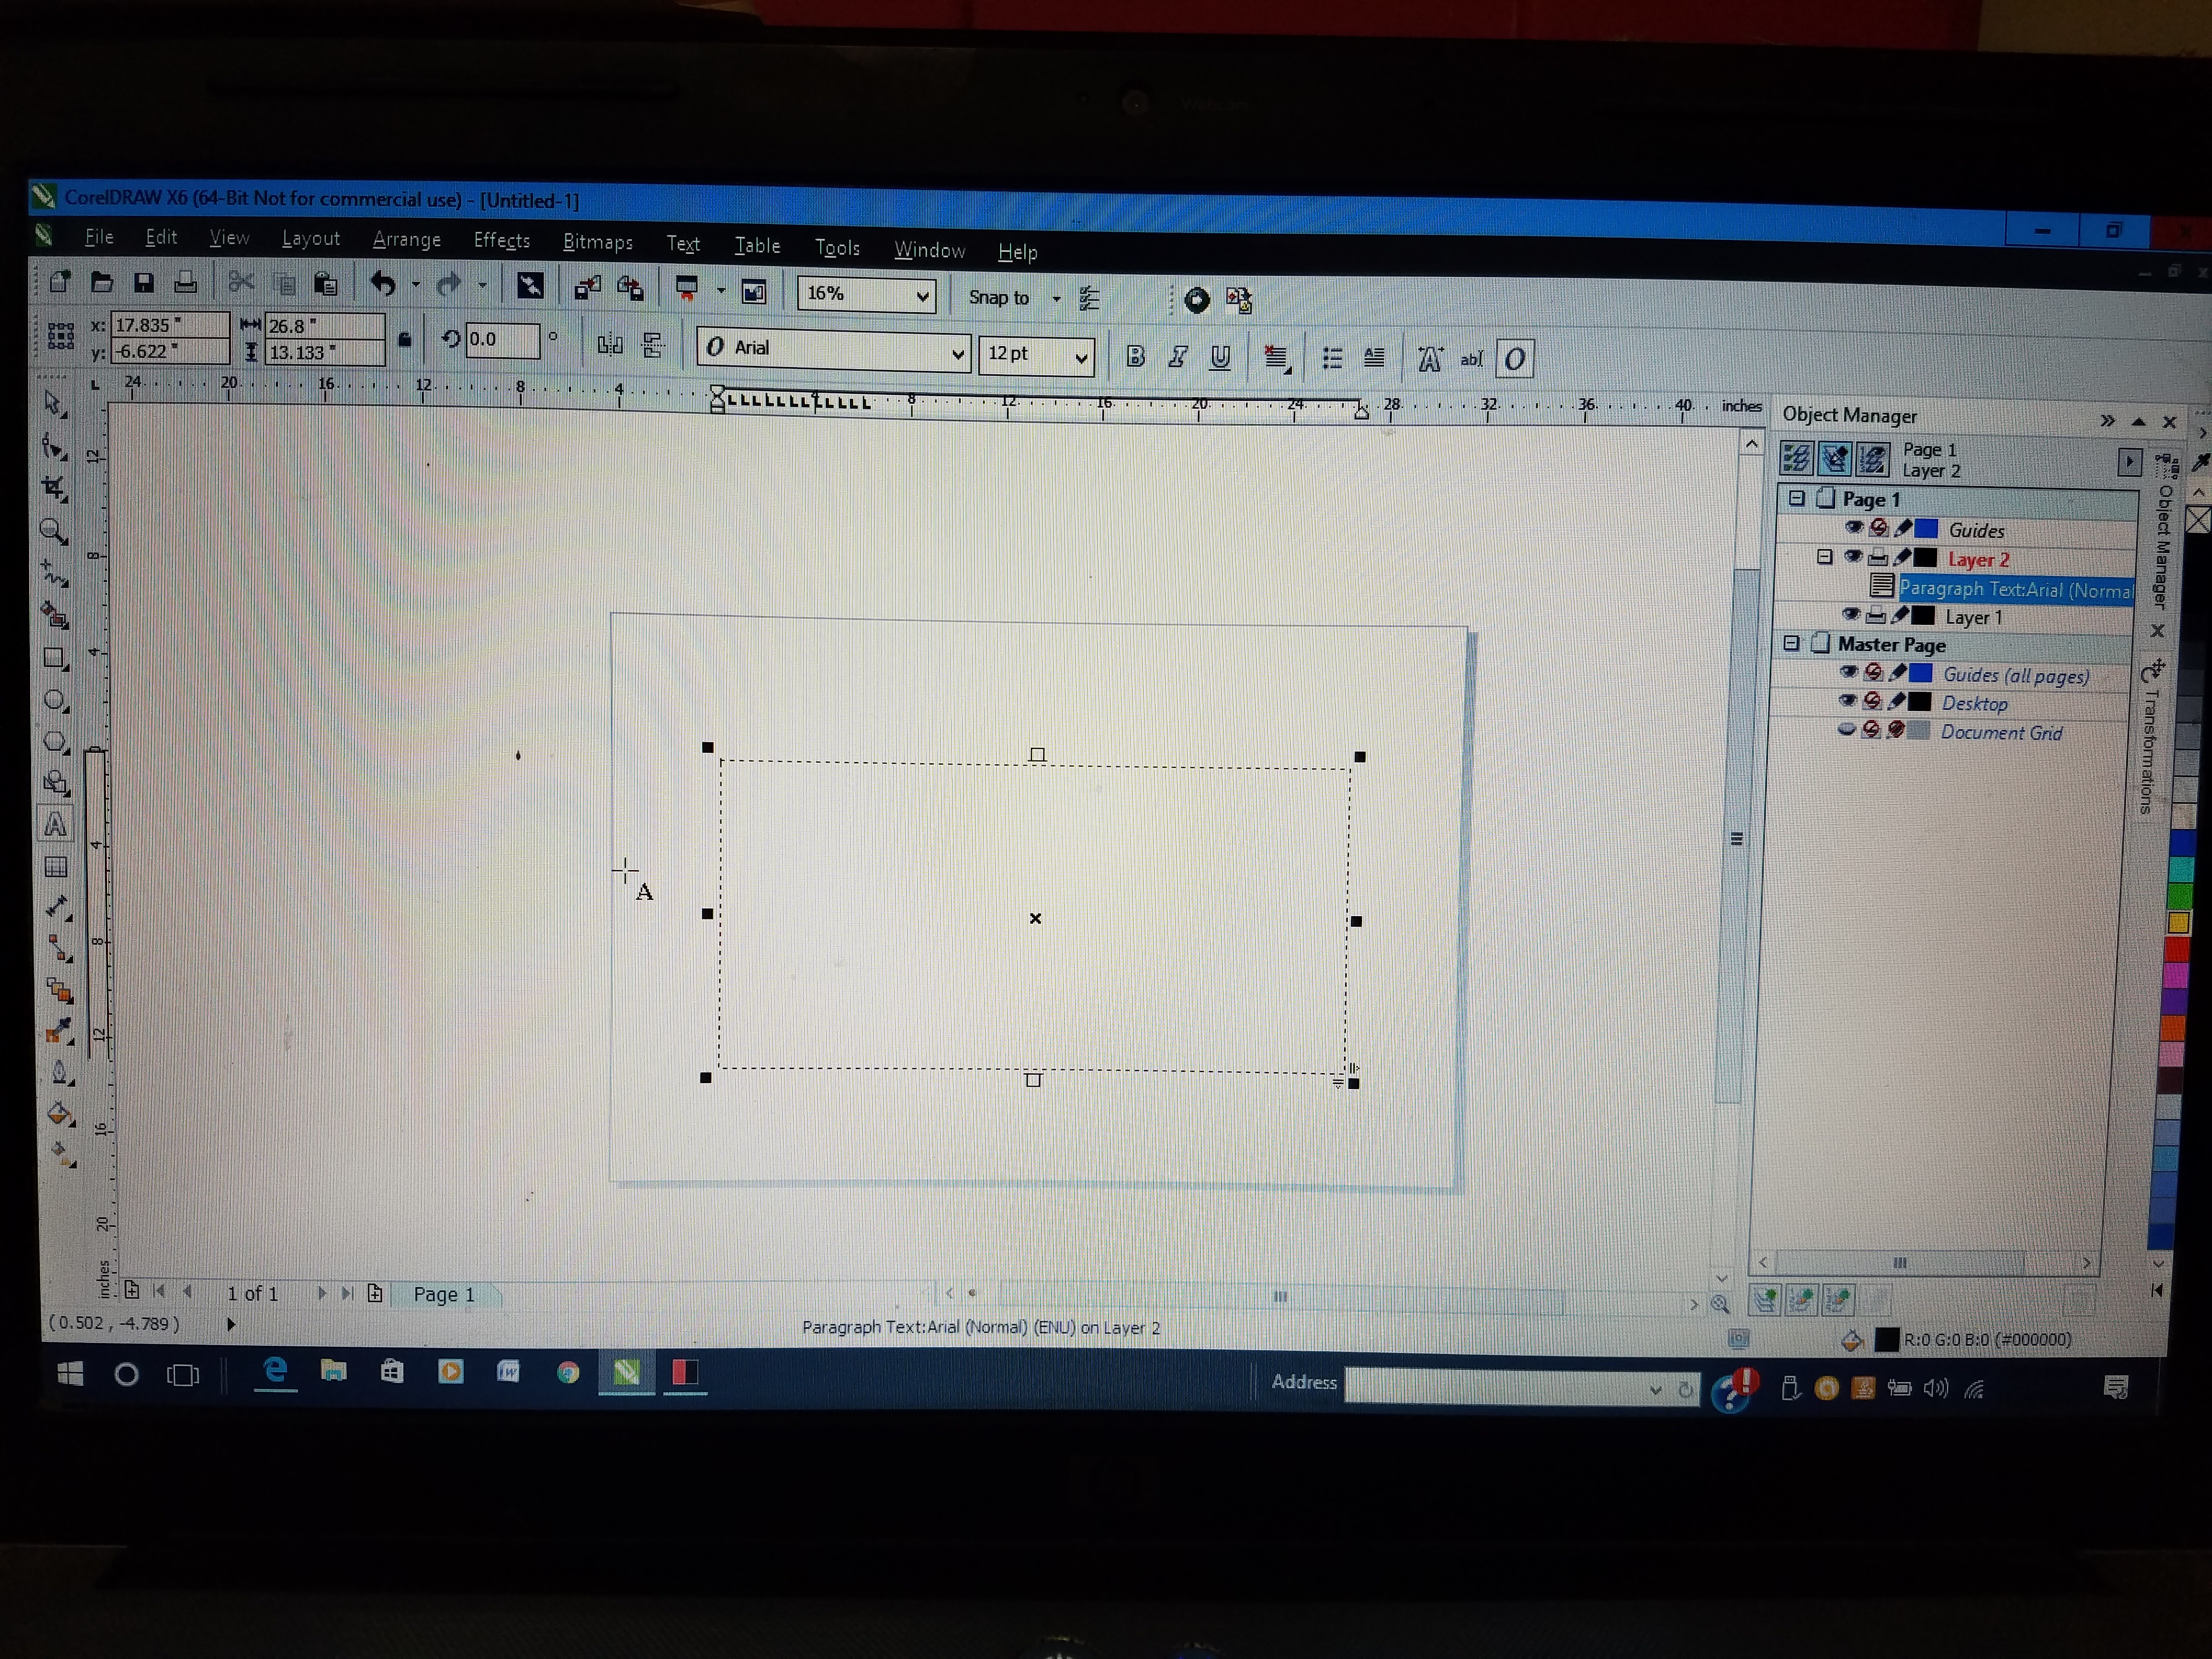The image size is (2212, 1659).
Task: Click the Bold formatting icon
Action: click(x=1135, y=356)
